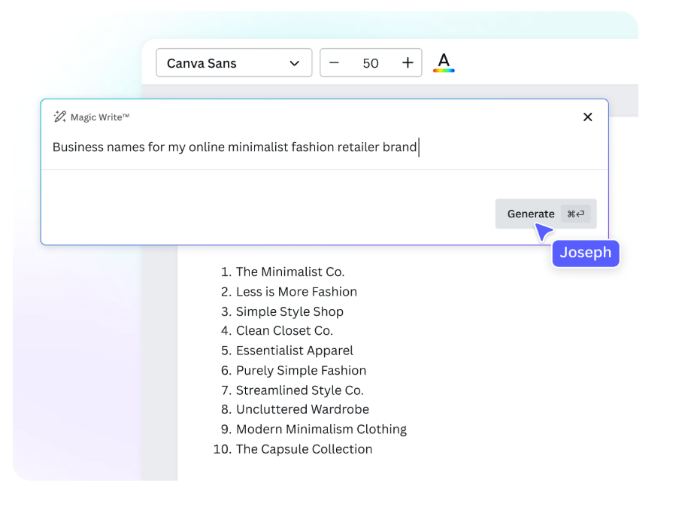Decrease font size with the minus button

[334, 62]
